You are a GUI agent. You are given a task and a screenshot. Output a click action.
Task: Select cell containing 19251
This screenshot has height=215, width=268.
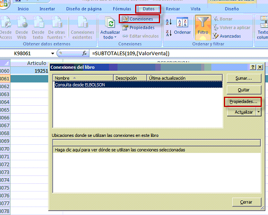point(30,71)
